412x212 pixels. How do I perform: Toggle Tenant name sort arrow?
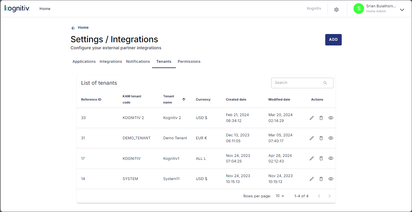[x=184, y=99]
